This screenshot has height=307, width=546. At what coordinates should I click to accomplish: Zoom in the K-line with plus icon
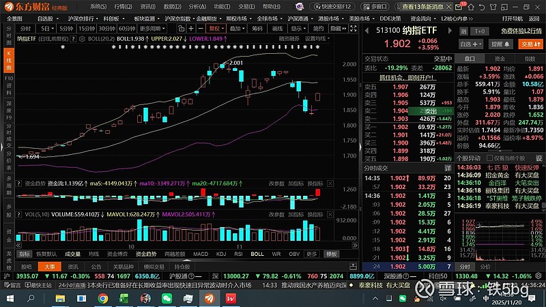coord(191,29)
